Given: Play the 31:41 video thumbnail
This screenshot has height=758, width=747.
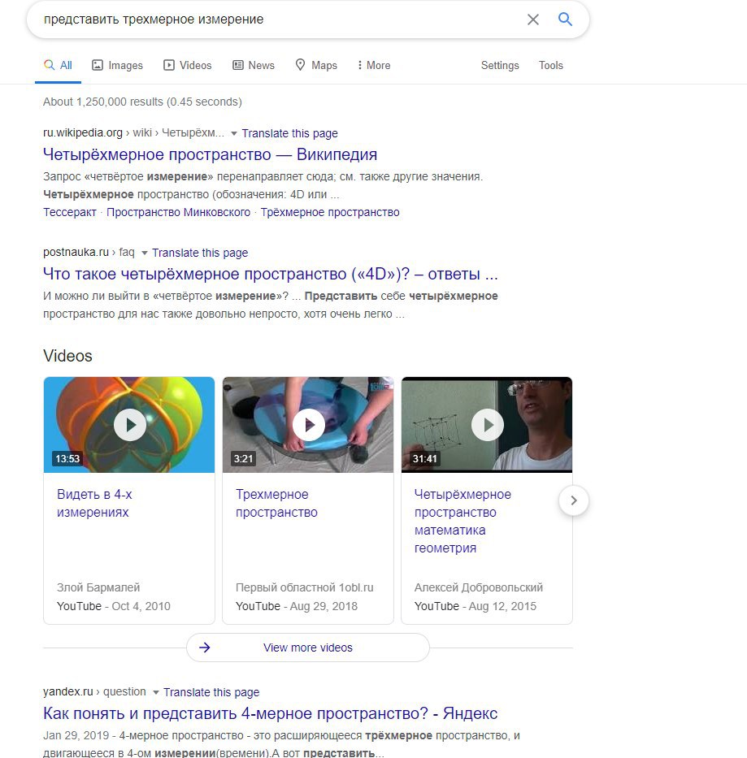Looking at the screenshot, I should pos(487,424).
